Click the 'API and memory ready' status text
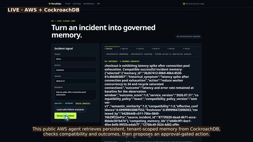Viewport: 253px width, 142px height. pyautogui.click(x=195, y=4)
